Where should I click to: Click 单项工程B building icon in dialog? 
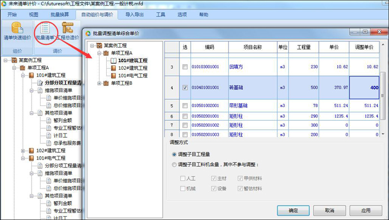[106, 83]
